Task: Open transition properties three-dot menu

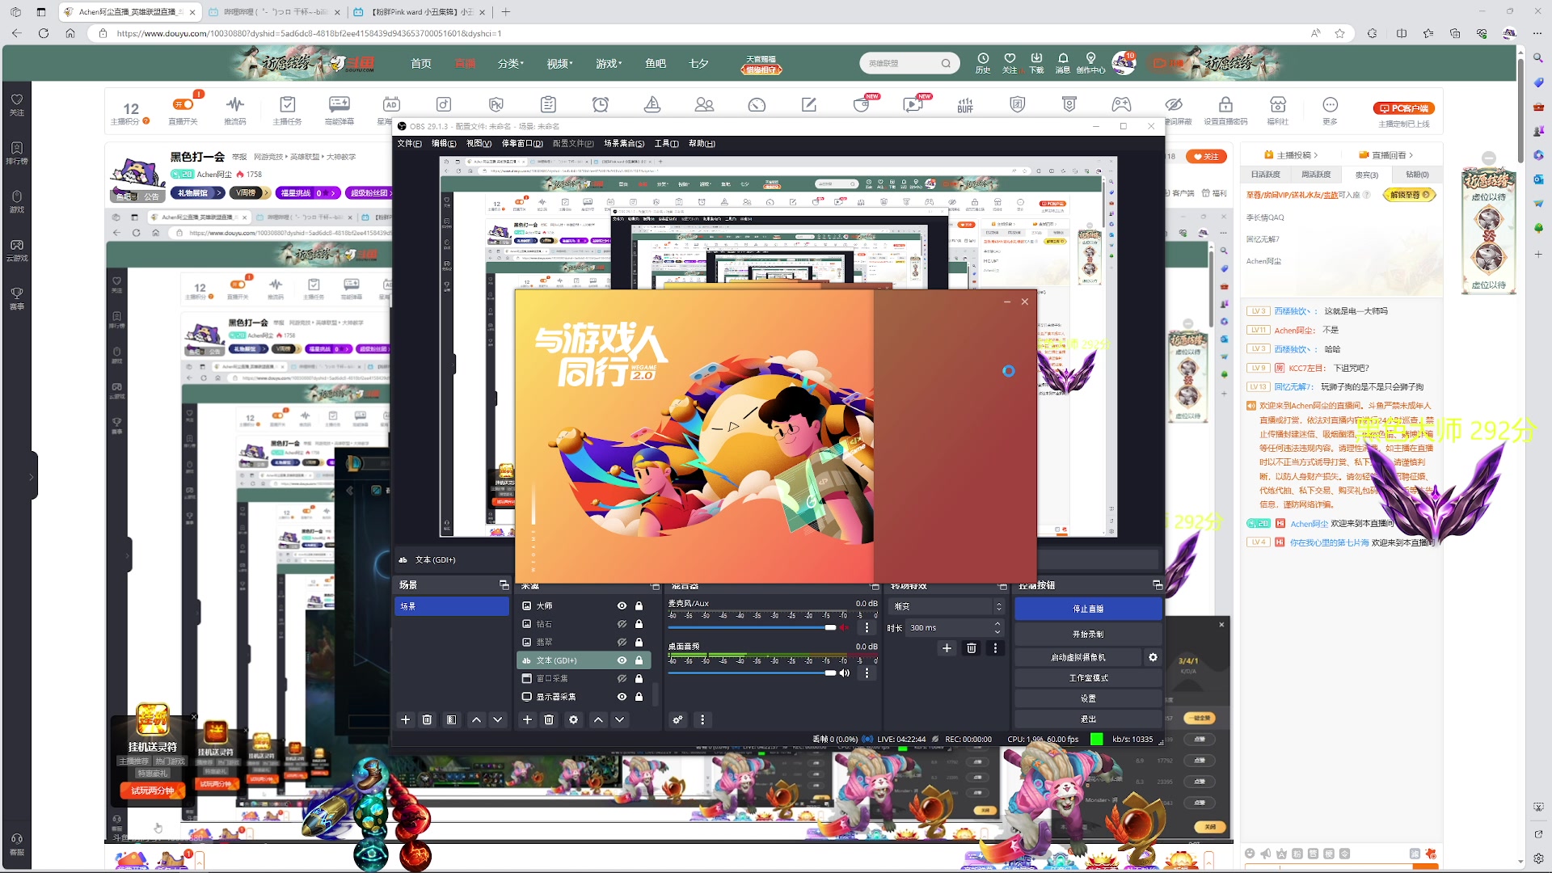Action: (995, 648)
